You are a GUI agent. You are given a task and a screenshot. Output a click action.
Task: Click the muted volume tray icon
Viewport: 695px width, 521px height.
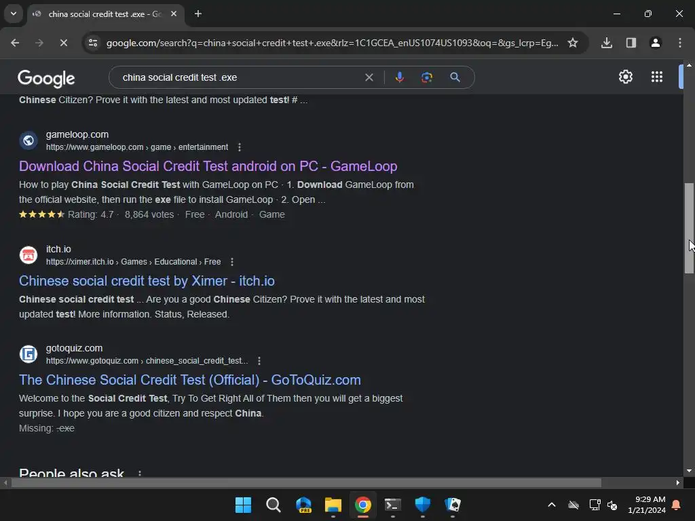612,505
